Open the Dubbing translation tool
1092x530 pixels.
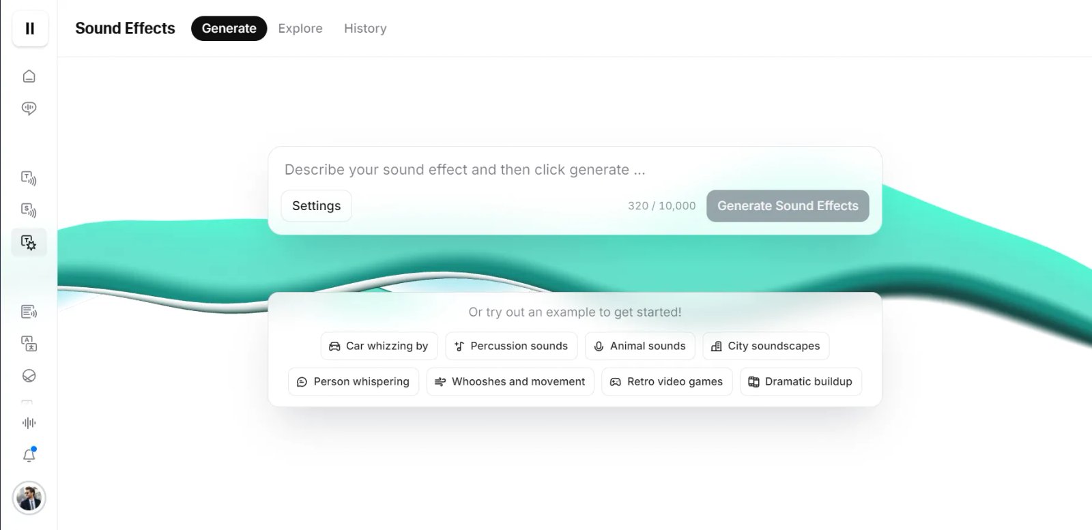click(x=29, y=344)
